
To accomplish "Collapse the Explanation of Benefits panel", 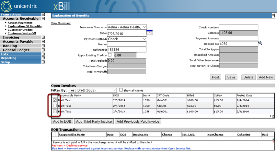I will coord(273,16).
